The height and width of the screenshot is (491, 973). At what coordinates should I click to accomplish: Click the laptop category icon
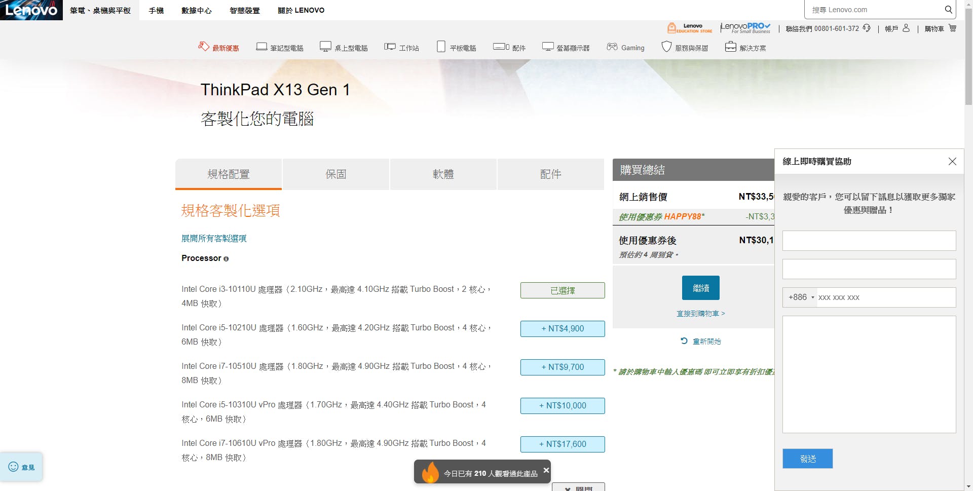261,47
